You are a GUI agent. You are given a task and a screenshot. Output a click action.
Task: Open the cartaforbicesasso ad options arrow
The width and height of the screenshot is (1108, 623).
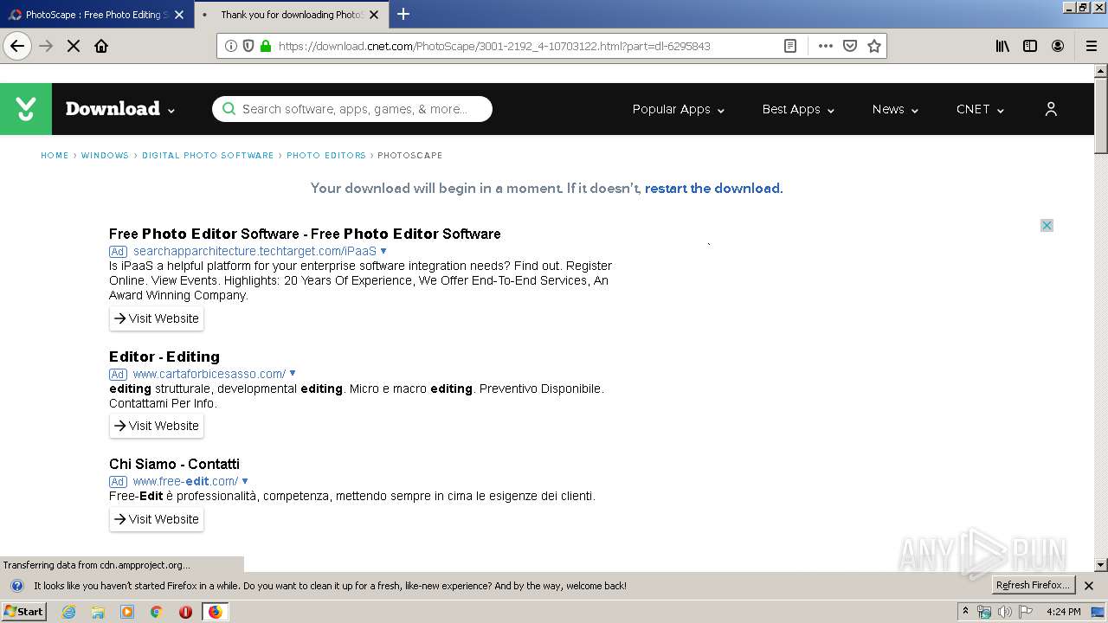pos(293,374)
